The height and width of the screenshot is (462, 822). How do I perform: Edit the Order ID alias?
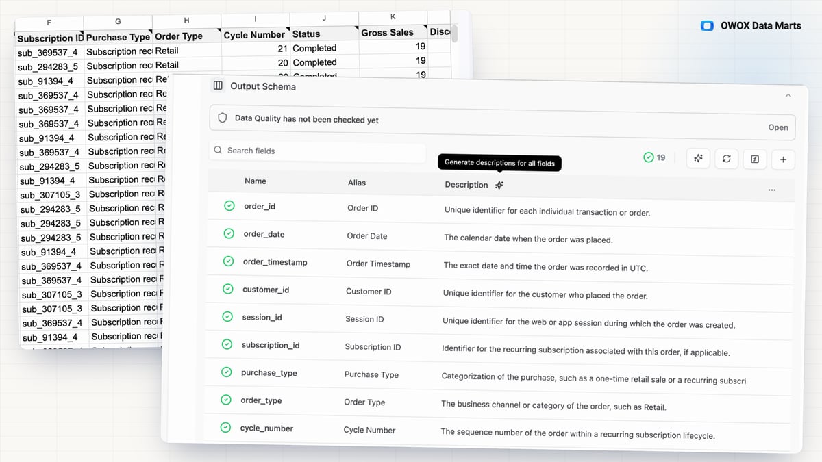point(363,208)
